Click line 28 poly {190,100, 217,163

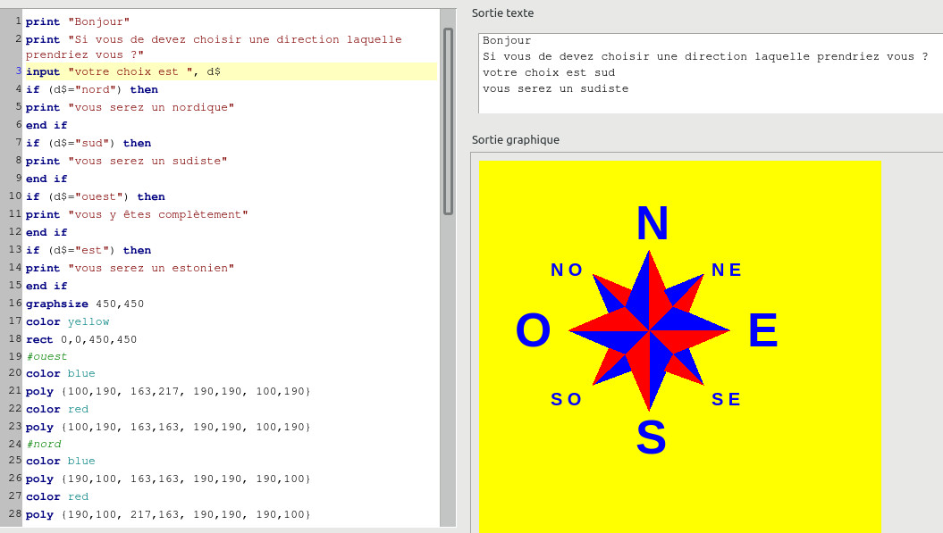[168, 515]
